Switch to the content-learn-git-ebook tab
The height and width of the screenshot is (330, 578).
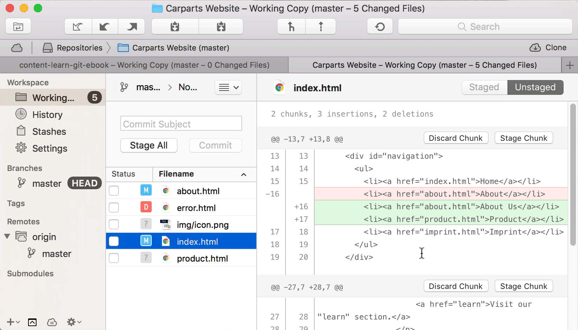pyautogui.click(x=144, y=65)
